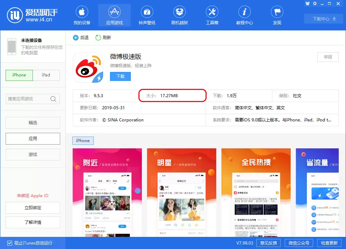
Task: Click the 未绑定 Apple ID text
Action: pos(33,196)
